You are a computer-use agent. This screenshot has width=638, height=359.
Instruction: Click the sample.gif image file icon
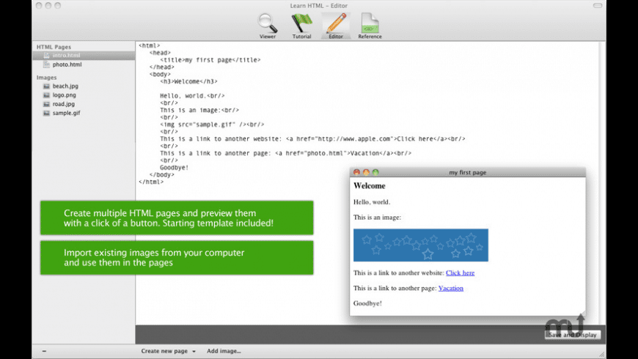[x=46, y=113]
